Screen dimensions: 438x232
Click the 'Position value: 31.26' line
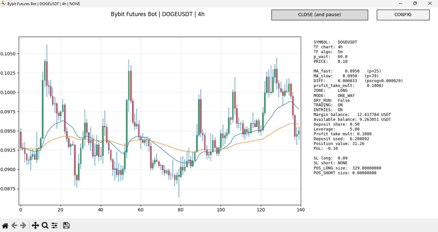click(339, 144)
